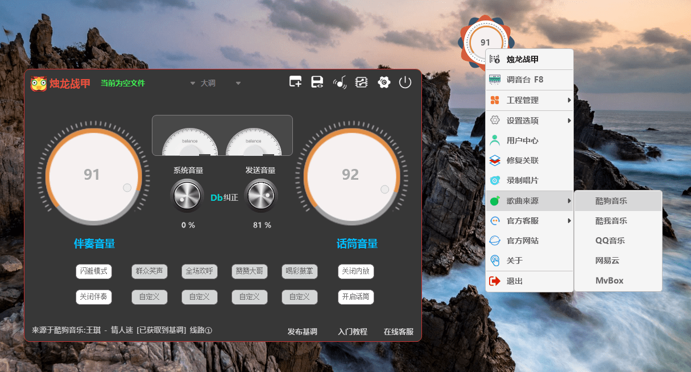The image size is (691, 372).
Task: Open the dropdown arrow left of 大调
Action: [193, 84]
